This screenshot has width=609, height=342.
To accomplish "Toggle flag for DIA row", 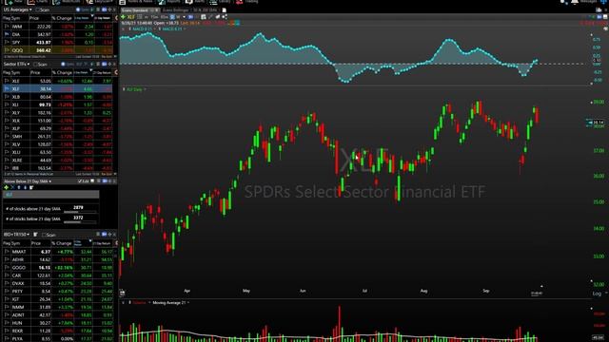I will pyautogui.click(x=7, y=34).
